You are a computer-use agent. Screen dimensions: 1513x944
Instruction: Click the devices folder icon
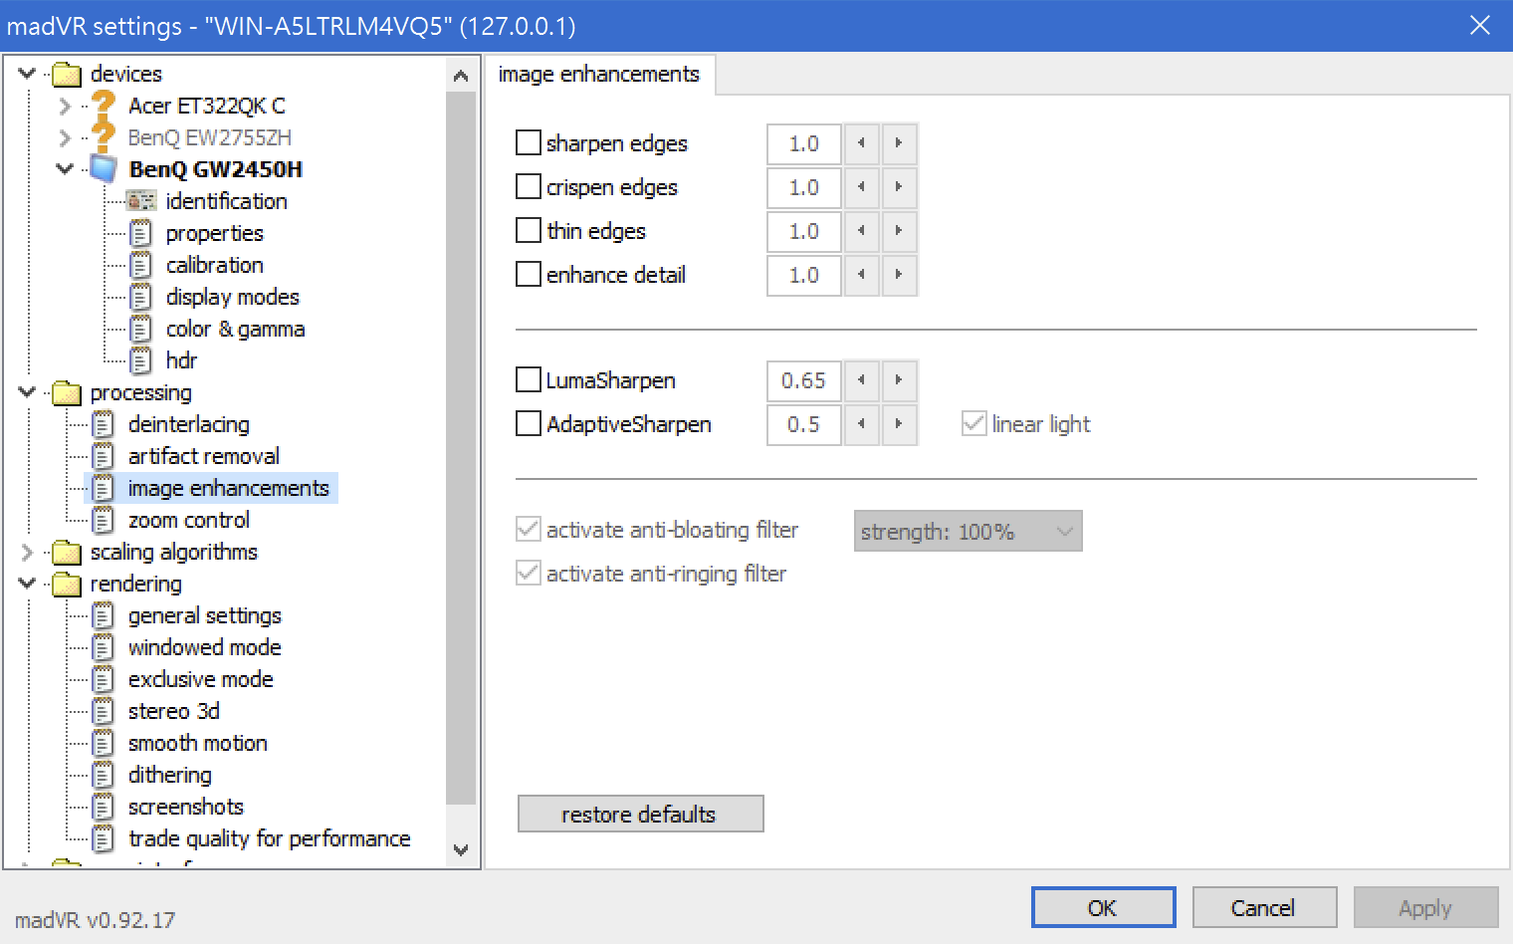click(x=66, y=74)
